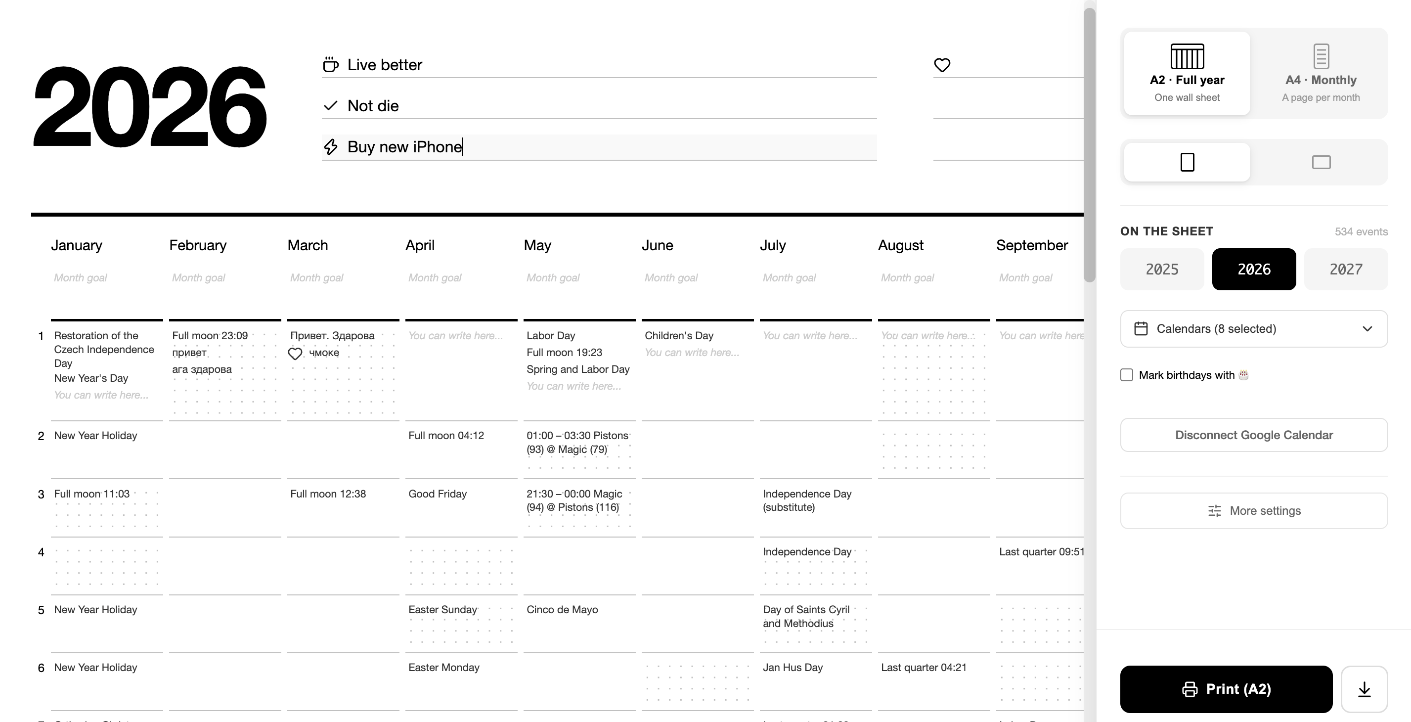Viewport: 1411px width, 722px height.
Task: Click 'Full moon 23:09' in February
Action: pyautogui.click(x=210, y=335)
